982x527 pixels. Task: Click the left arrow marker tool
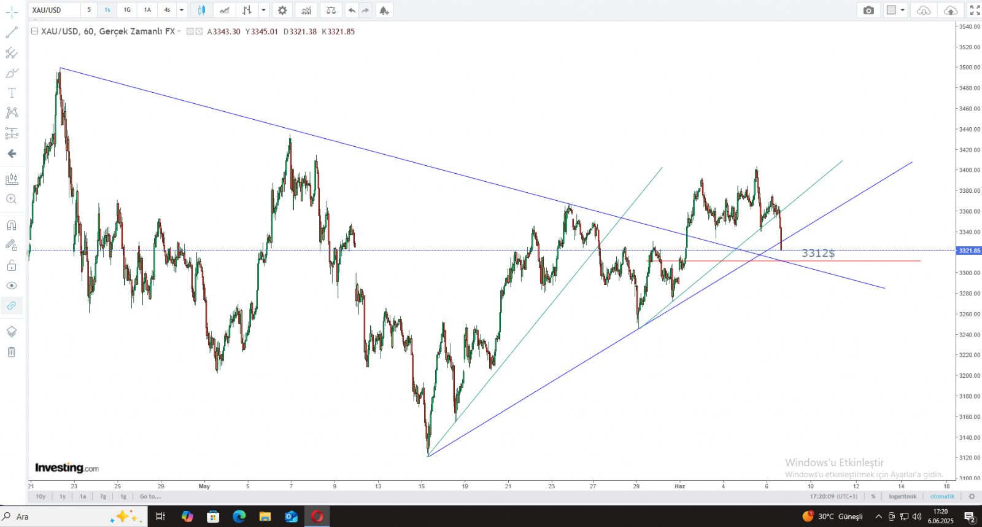pyautogui.click(x=12, y=154)
